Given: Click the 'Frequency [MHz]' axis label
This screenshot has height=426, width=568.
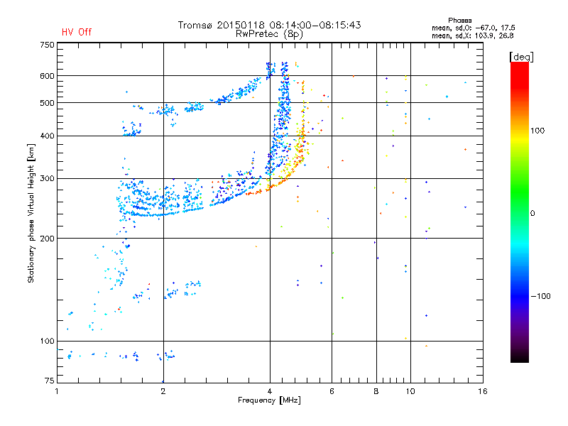Looking at the screenshot, I should click(x=269, y=400).
